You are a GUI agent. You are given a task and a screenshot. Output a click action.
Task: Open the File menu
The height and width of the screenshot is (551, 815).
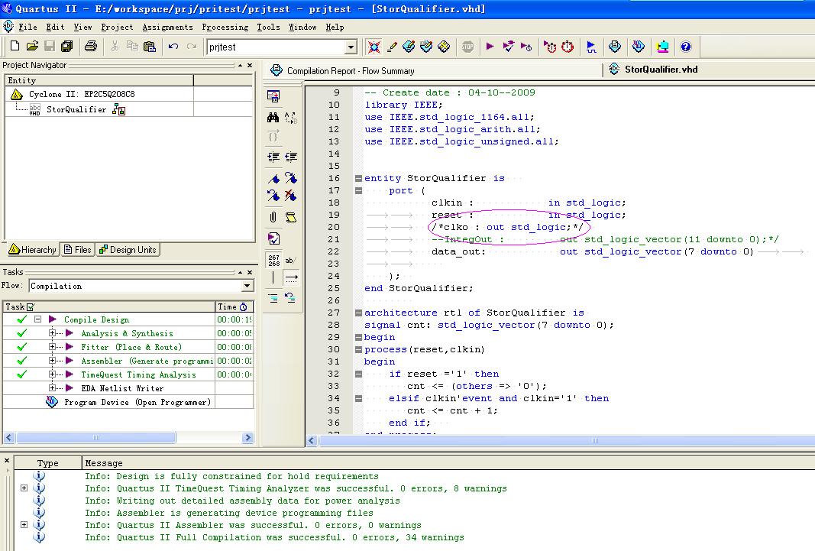click(x=27, y=27)
